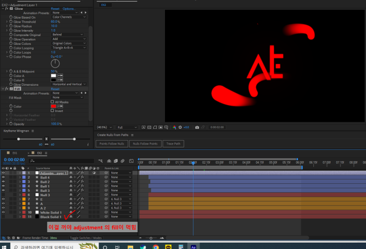The height and width of the screenshot is (249, 366).
Task: Click the Points Follow Nulls button
Action: [111, 143]
